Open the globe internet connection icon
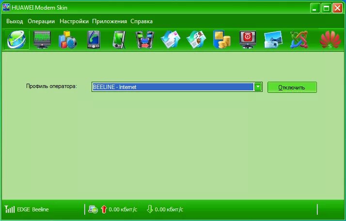 [x=16, y=40]
